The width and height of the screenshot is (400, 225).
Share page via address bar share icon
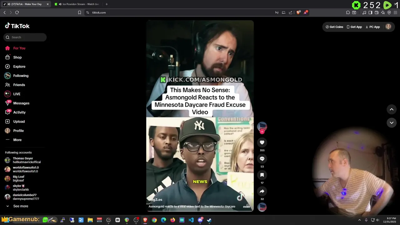click(291, 12)
